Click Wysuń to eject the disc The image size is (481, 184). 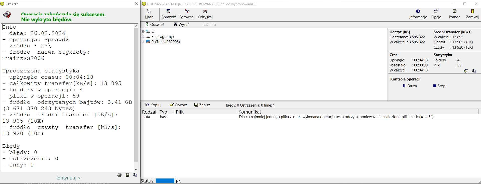182,24
